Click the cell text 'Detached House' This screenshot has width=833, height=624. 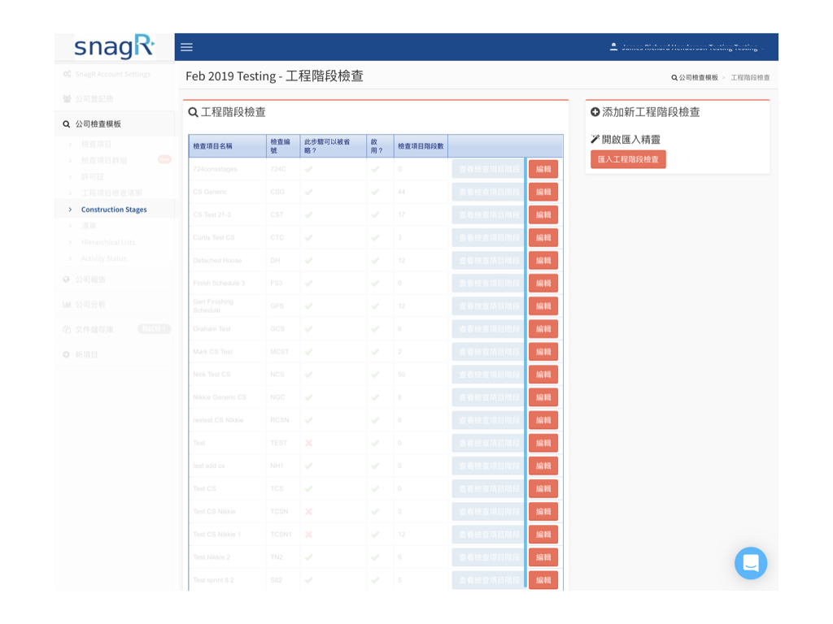217,261
